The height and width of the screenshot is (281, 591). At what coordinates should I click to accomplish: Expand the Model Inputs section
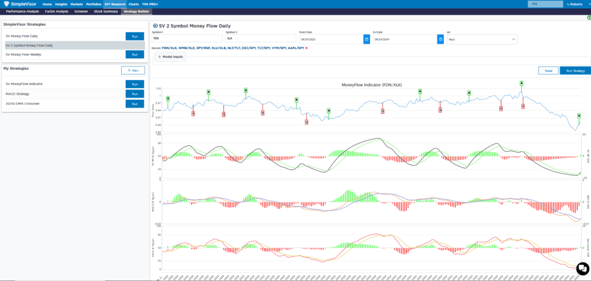pyautogui.click(x=170, y=57)
